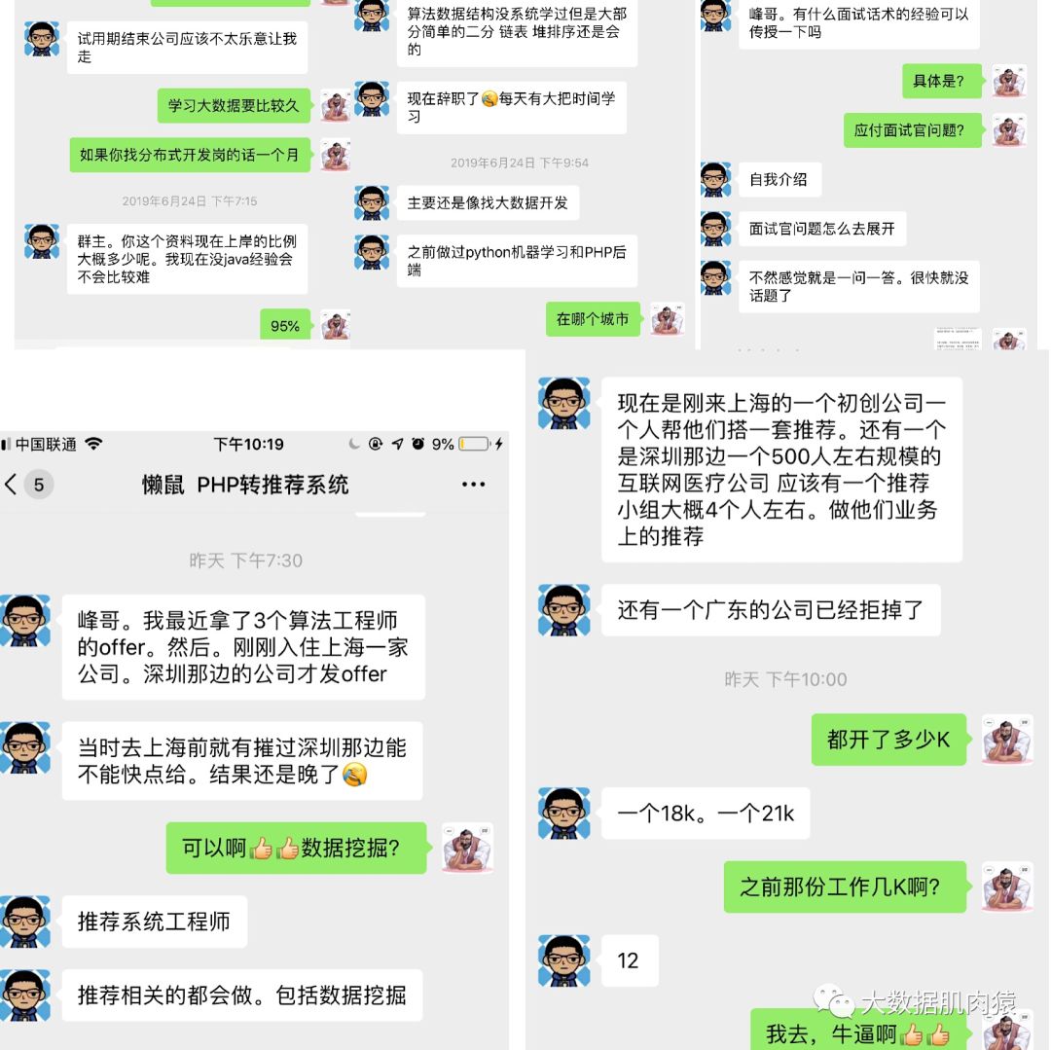
Task: Tap the 95% green reply bubble
Action: click(285, 325)
